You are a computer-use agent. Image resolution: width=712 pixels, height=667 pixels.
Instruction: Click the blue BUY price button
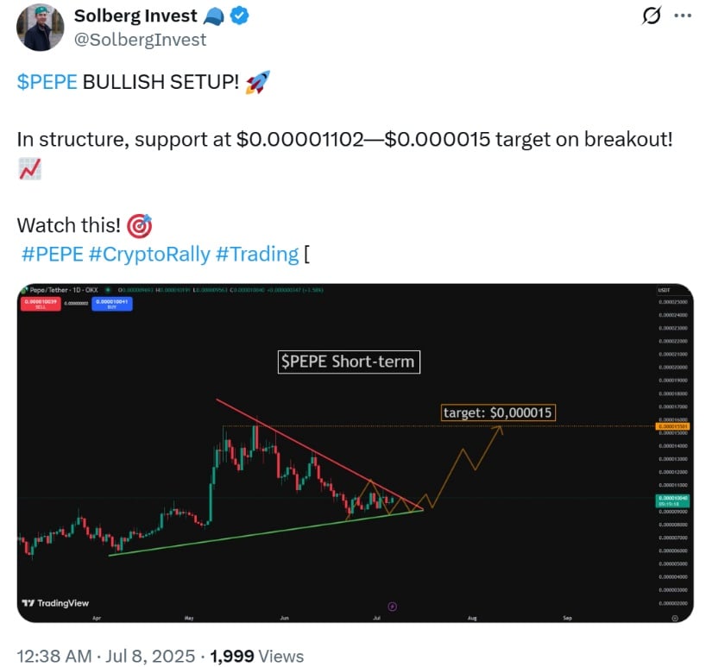(111, 304)
